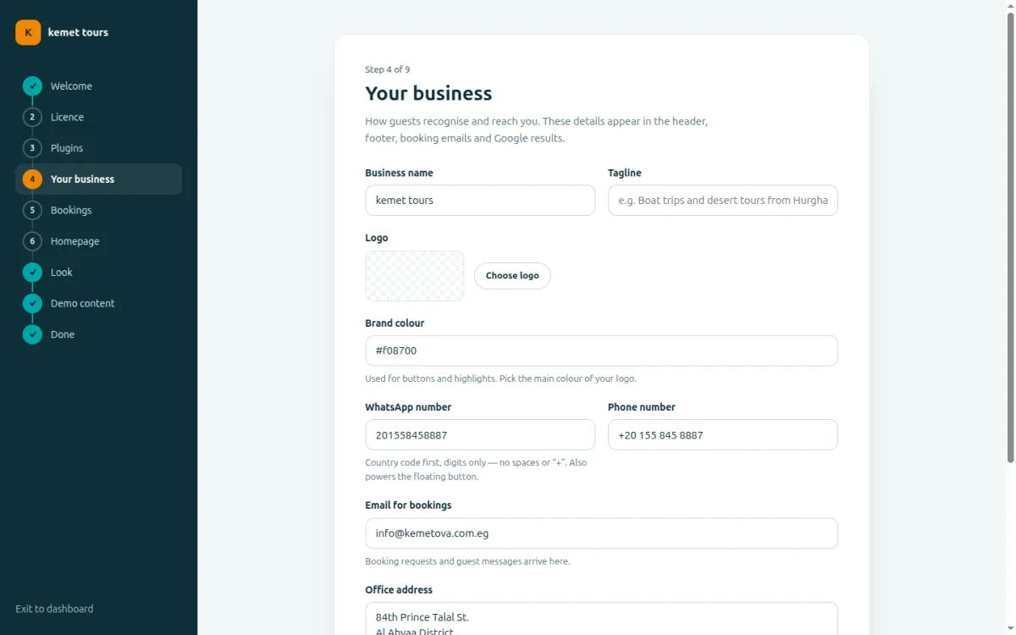This screenshot has width=1016, height=635.
Task: Click Exit to dashboard link
Action: pos(54,609)
